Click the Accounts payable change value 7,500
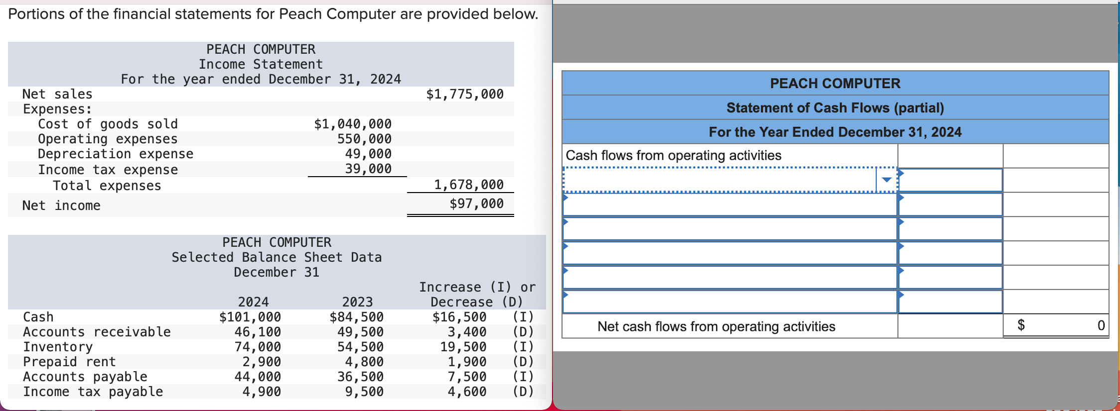This screenshot has width=1120, height=411. coord(467,377)
